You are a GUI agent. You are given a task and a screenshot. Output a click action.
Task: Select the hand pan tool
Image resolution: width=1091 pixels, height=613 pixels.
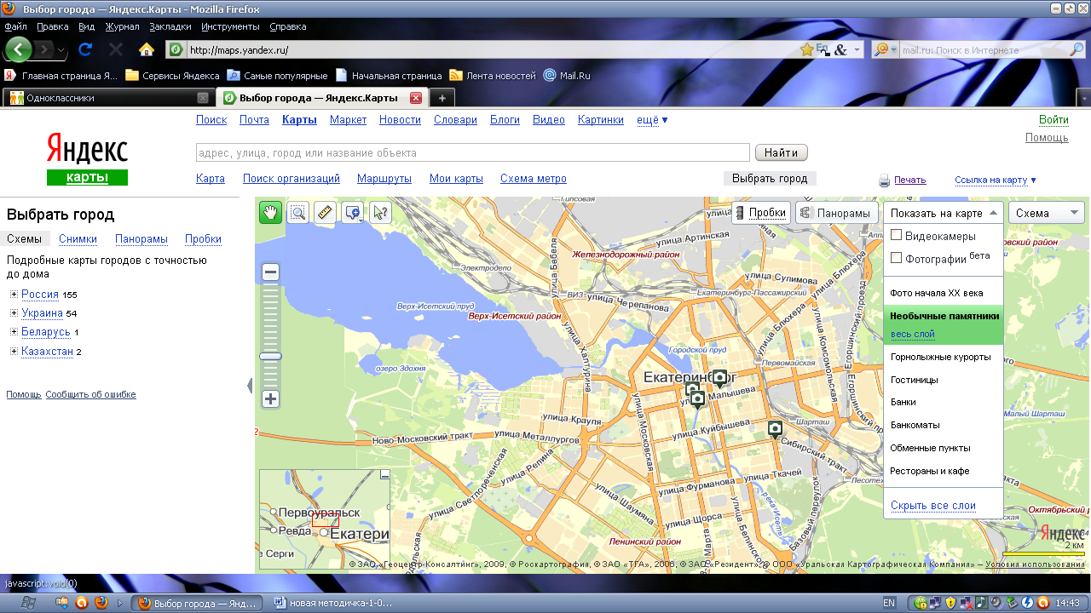[270, 212]
